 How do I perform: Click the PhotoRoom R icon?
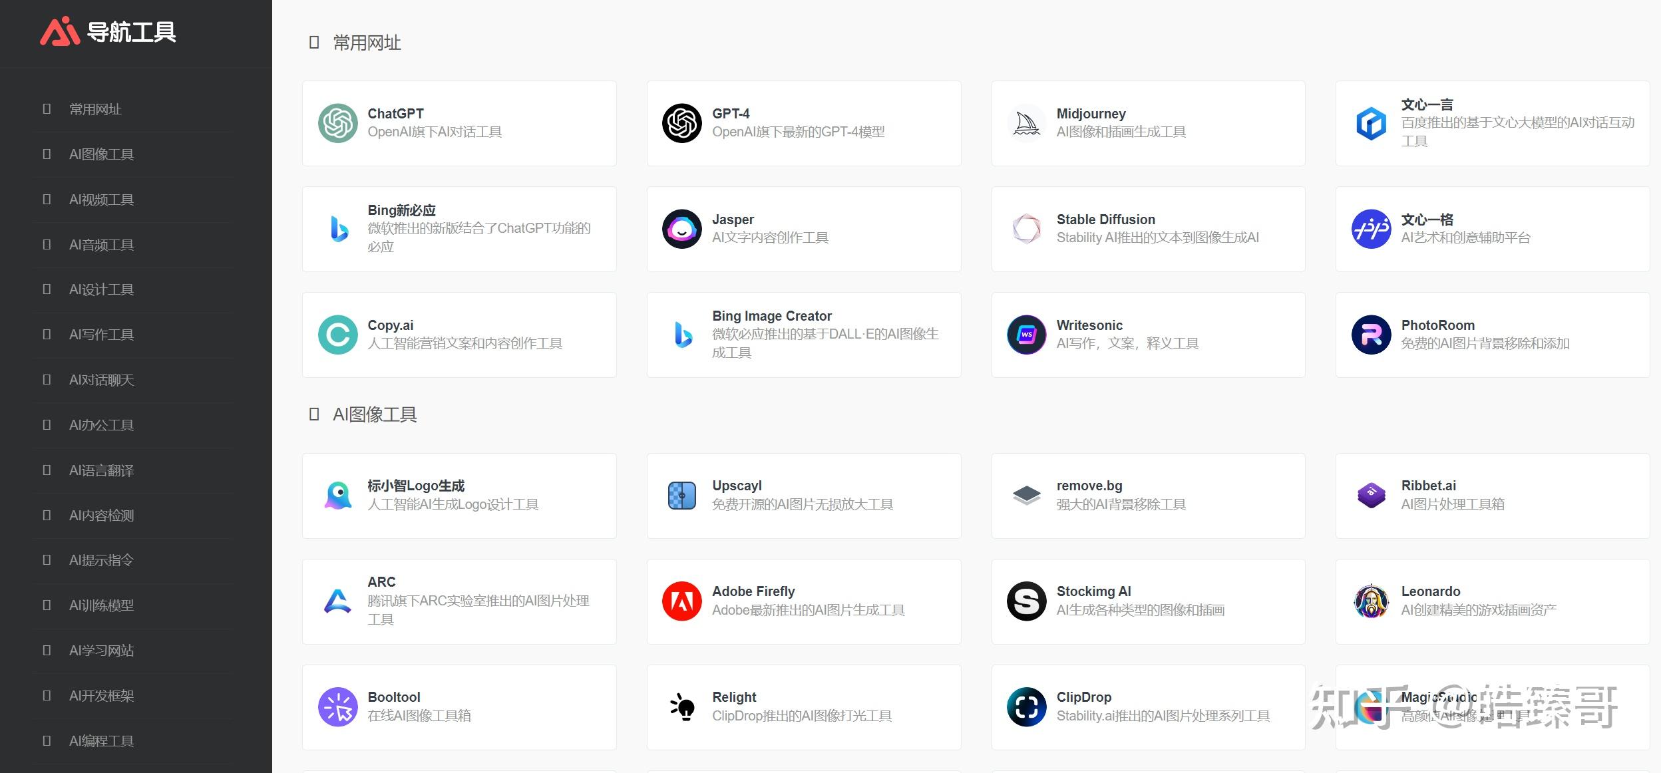(1371, 335)
